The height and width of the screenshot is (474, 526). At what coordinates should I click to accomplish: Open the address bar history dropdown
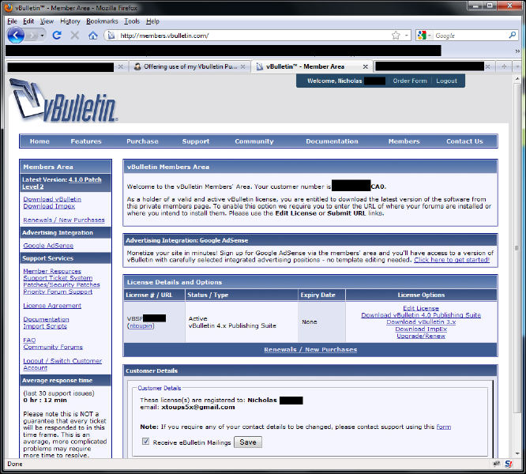tap(406, 36)
